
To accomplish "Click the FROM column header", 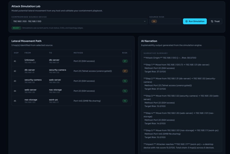I will [28, 53].
